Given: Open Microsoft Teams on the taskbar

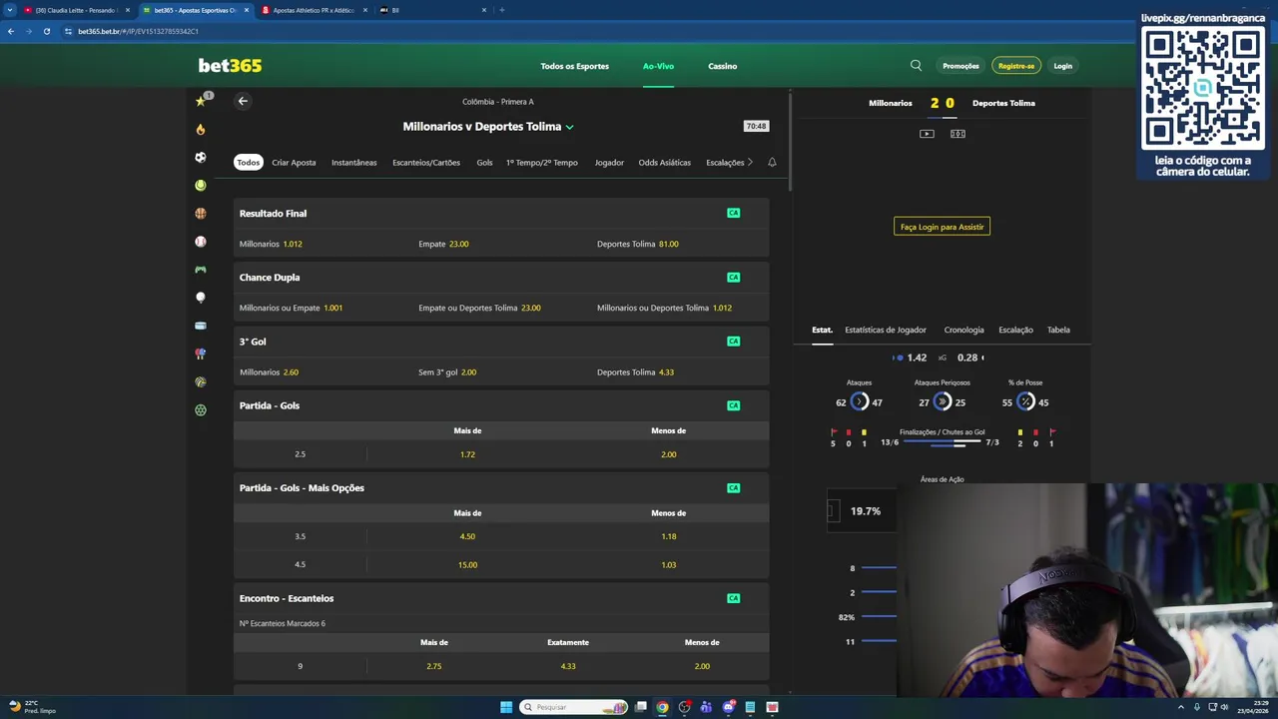Looking at the screenshot, I should coord(706,707).
